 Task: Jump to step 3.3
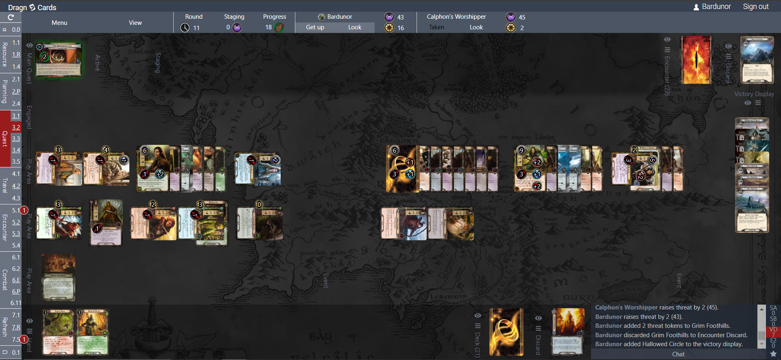click(x=16, y=139)
